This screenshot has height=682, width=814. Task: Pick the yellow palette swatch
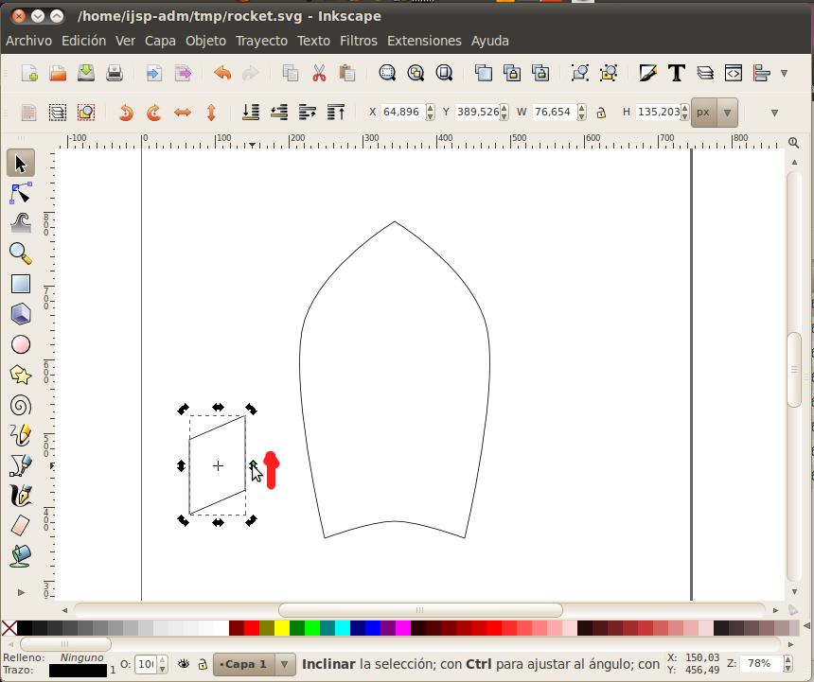[282, 628]
